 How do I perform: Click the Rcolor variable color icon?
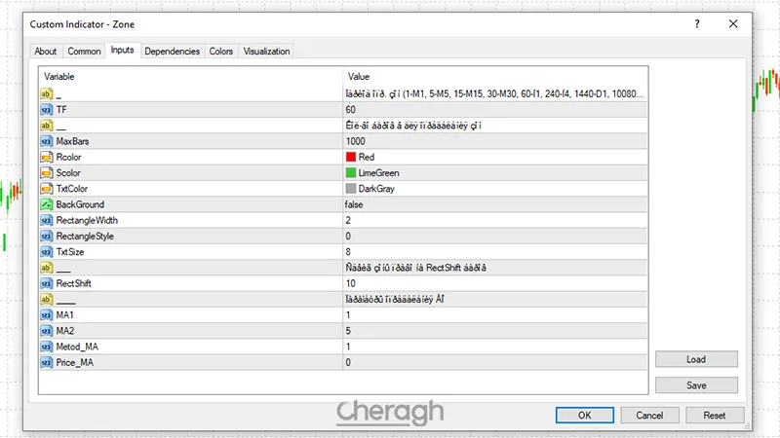(x=46, y=157)
